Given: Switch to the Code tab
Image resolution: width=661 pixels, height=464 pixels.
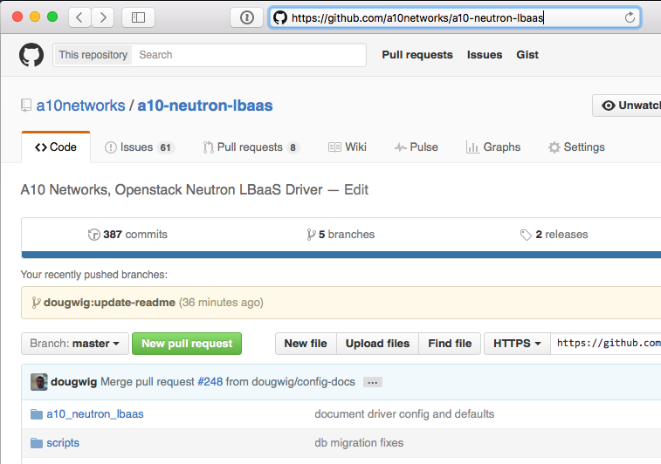Looking at the screenshot, I should [56, 147].
